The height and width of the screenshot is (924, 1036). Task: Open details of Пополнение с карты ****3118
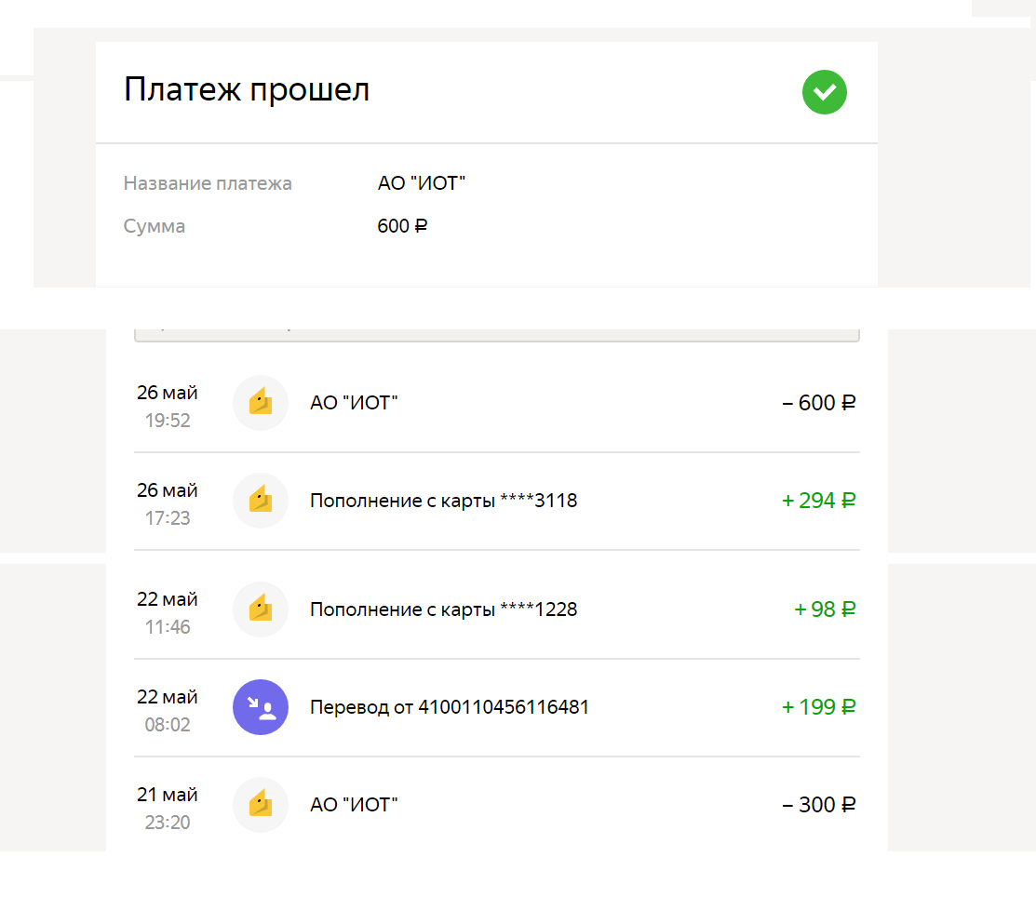coord(444,501)
